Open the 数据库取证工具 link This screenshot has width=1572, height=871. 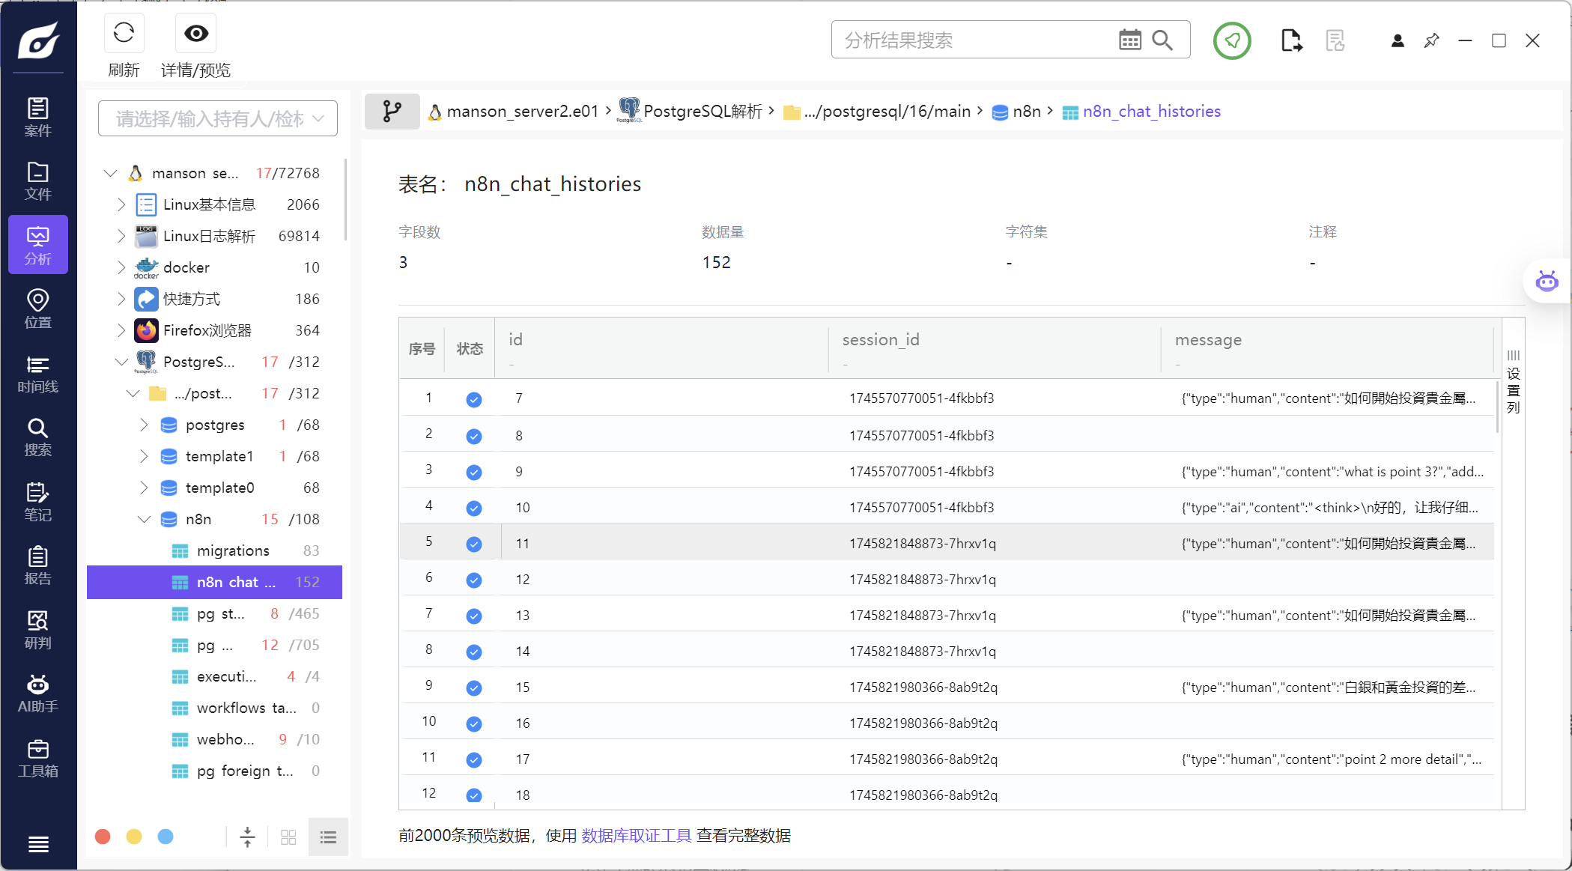[x=636, y=835]
